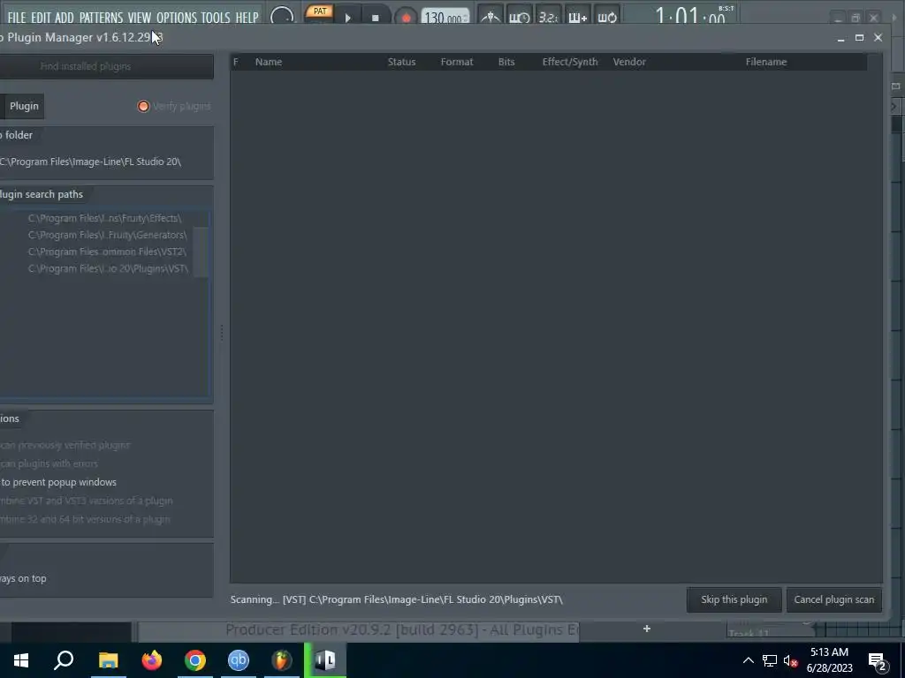Sort plugin list by Bits column
The height and width of the screenshot is (678, 905).
pos(506,62)
